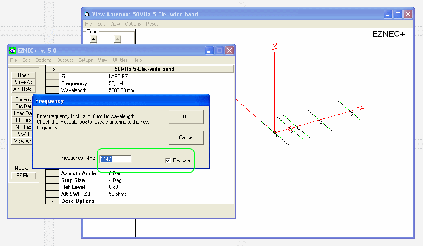Viewport: 423px width, 246px height.
Task: Select the Frequency value 50,1 MHz
Action: pos(119,83)
